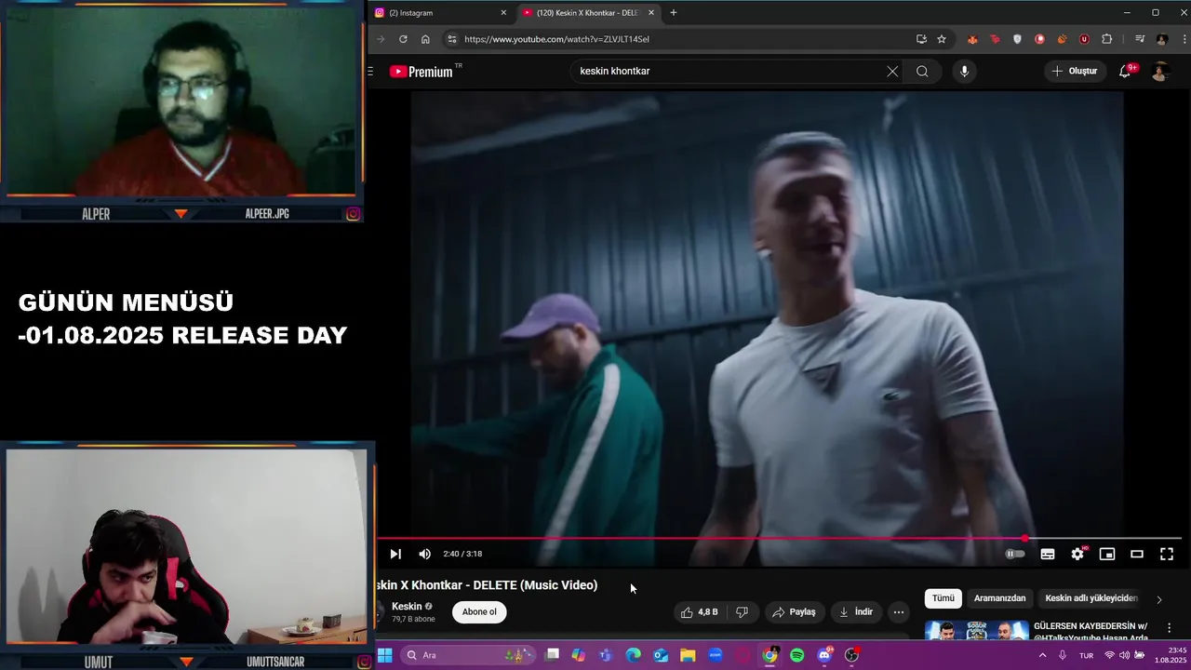Open site information icon in address bar
Image resolution: width=1191 pixels, height=670 pixels.
pos(451,39)
